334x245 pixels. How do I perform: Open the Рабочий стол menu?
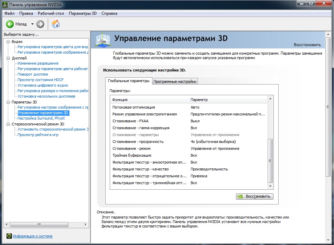tap(51, 13)
